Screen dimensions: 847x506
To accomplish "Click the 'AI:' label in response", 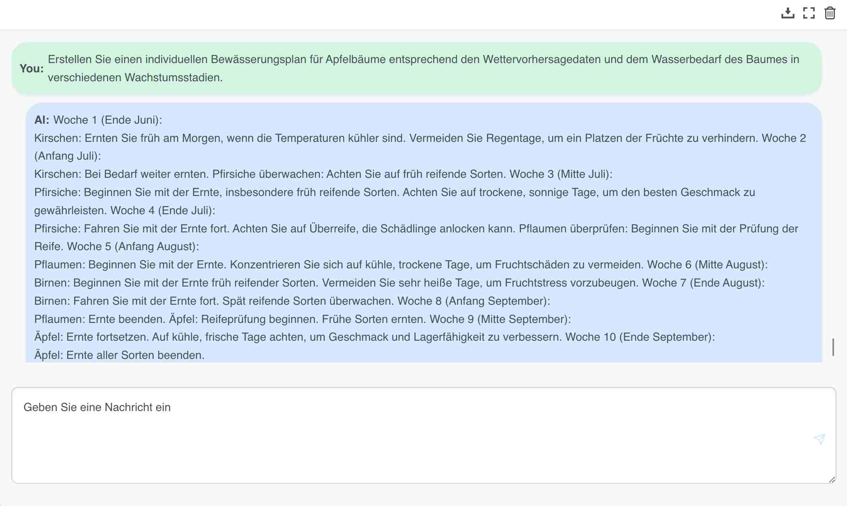I will 42,120.
